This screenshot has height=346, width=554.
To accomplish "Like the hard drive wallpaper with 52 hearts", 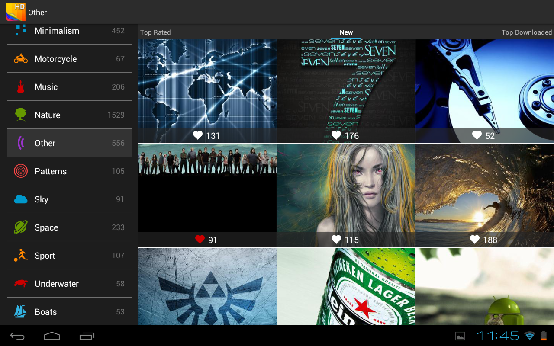I will point(477,135).
